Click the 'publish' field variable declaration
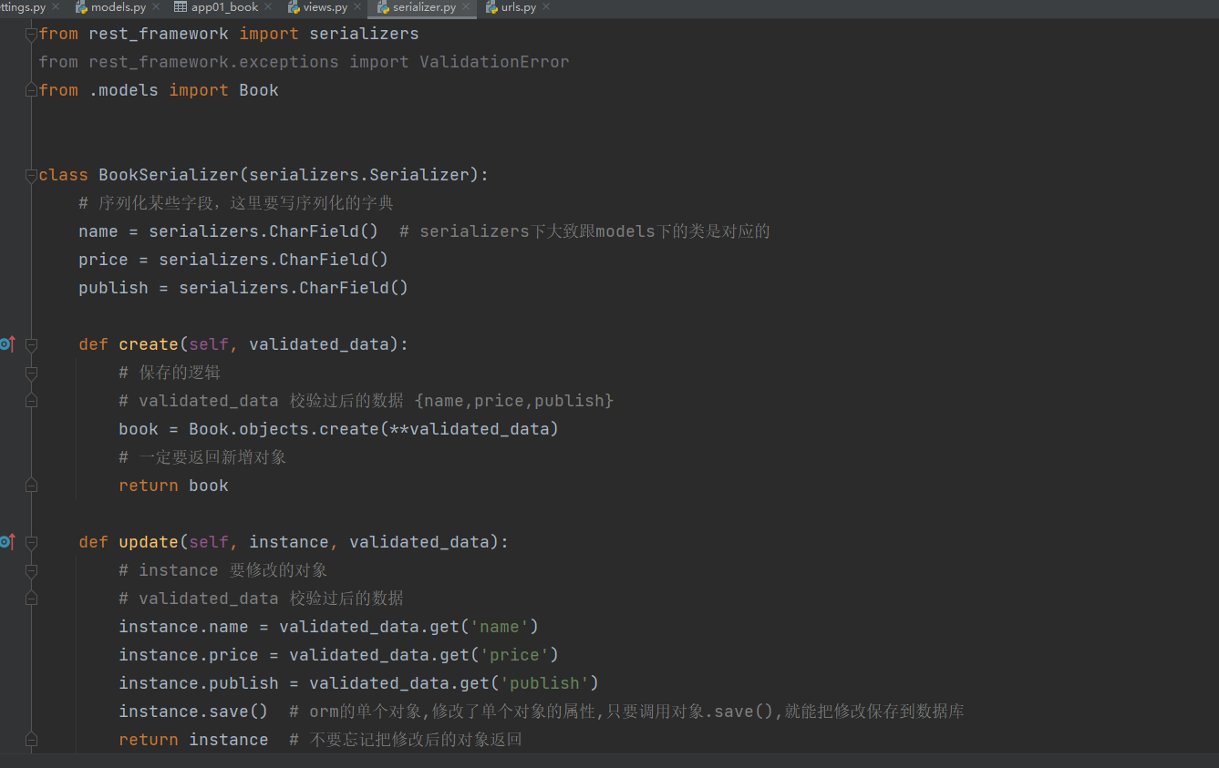The height and width of the screenshot is (768, 1219). tap(113, 288)
